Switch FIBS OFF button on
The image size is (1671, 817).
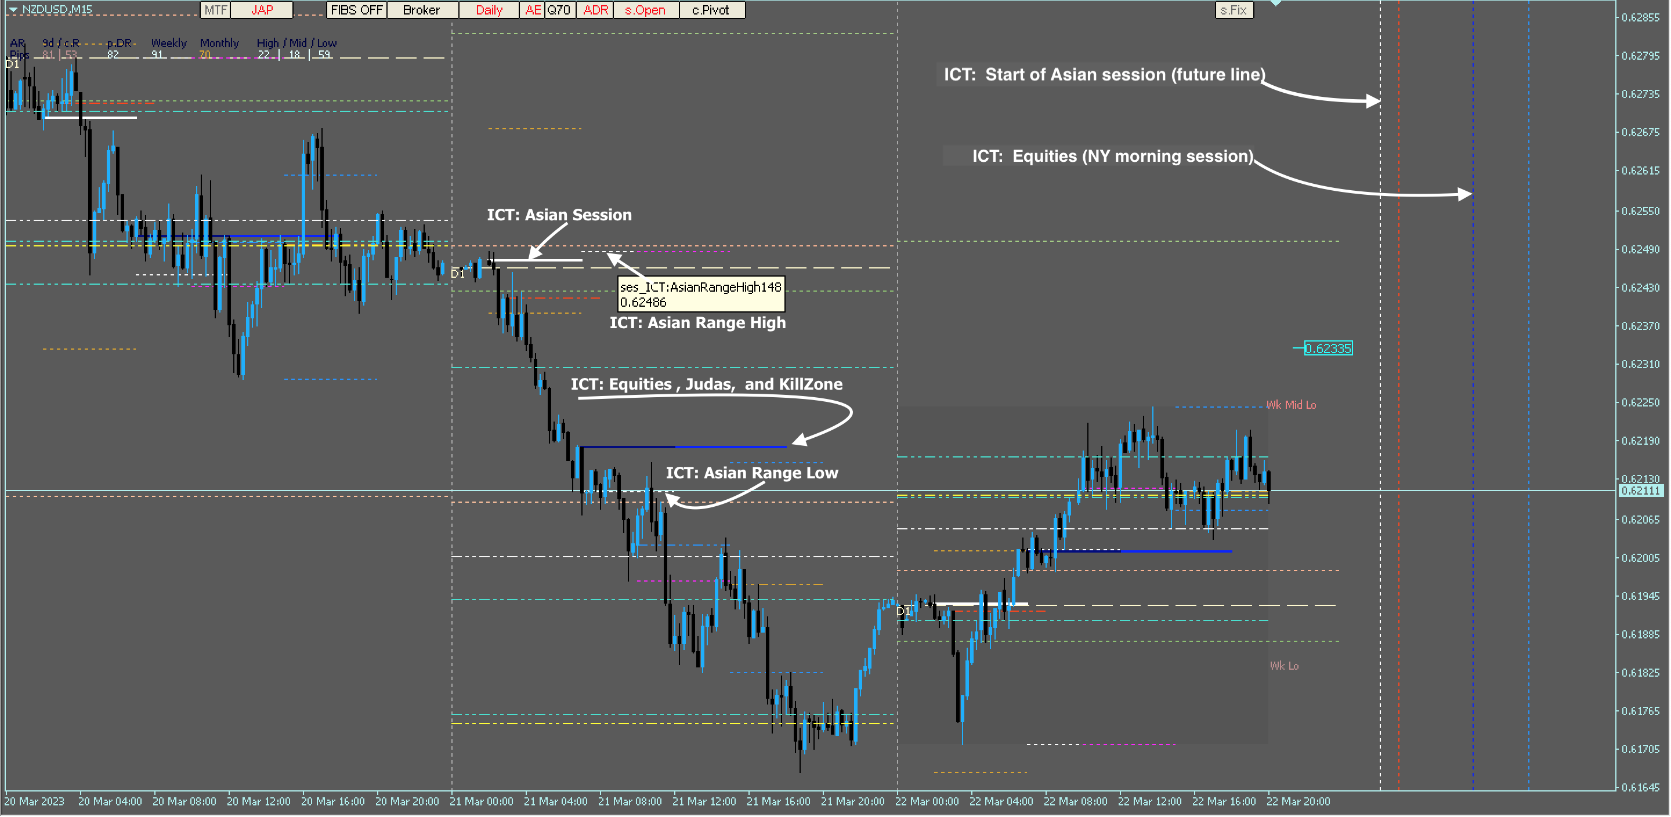(x=357, y=10)
